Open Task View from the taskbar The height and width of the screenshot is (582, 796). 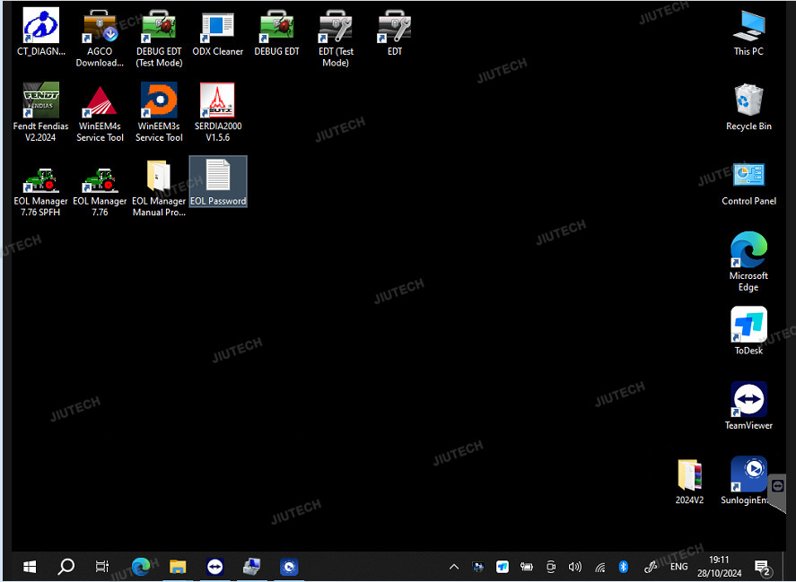102,567
